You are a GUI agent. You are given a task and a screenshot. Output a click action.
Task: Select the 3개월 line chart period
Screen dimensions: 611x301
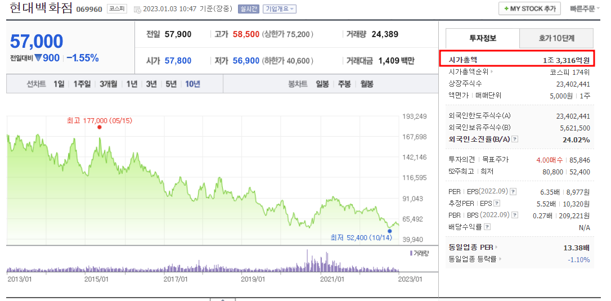[109, 84]
